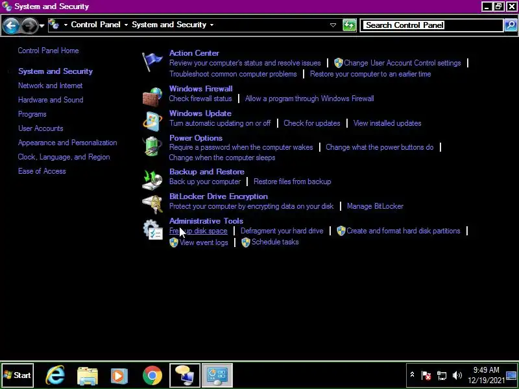The height and width of the screenshot is (389, 519).
Task: Refresh the Control Panel view
Action: (349, 25)
